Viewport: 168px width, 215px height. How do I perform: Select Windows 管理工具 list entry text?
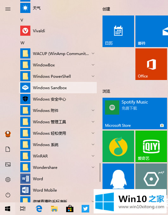(x=49, y=122)
